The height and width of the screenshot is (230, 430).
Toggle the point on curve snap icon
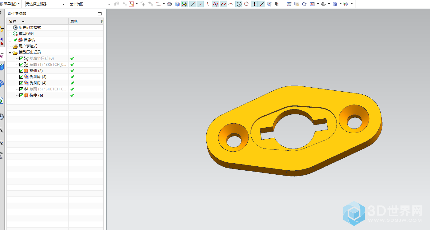point(262,4)
